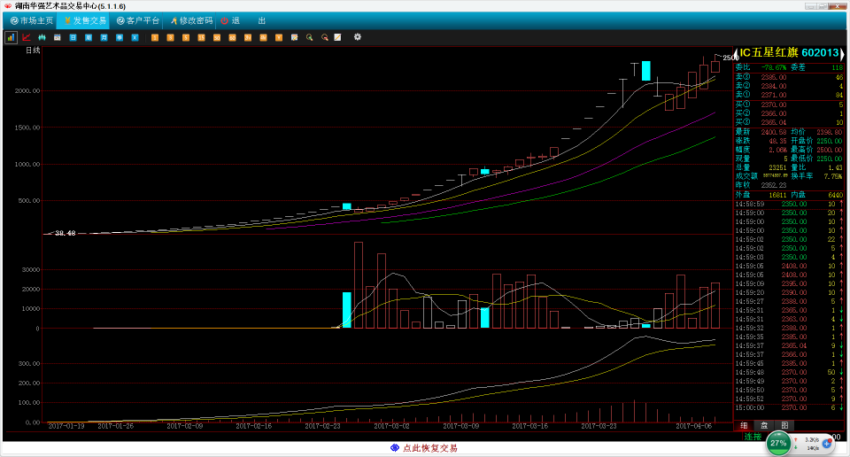Image resolution: width=850 pixels, height=457 pixels.
Task: Select the cyan candlestick chart icon
Action: [42, 37]
